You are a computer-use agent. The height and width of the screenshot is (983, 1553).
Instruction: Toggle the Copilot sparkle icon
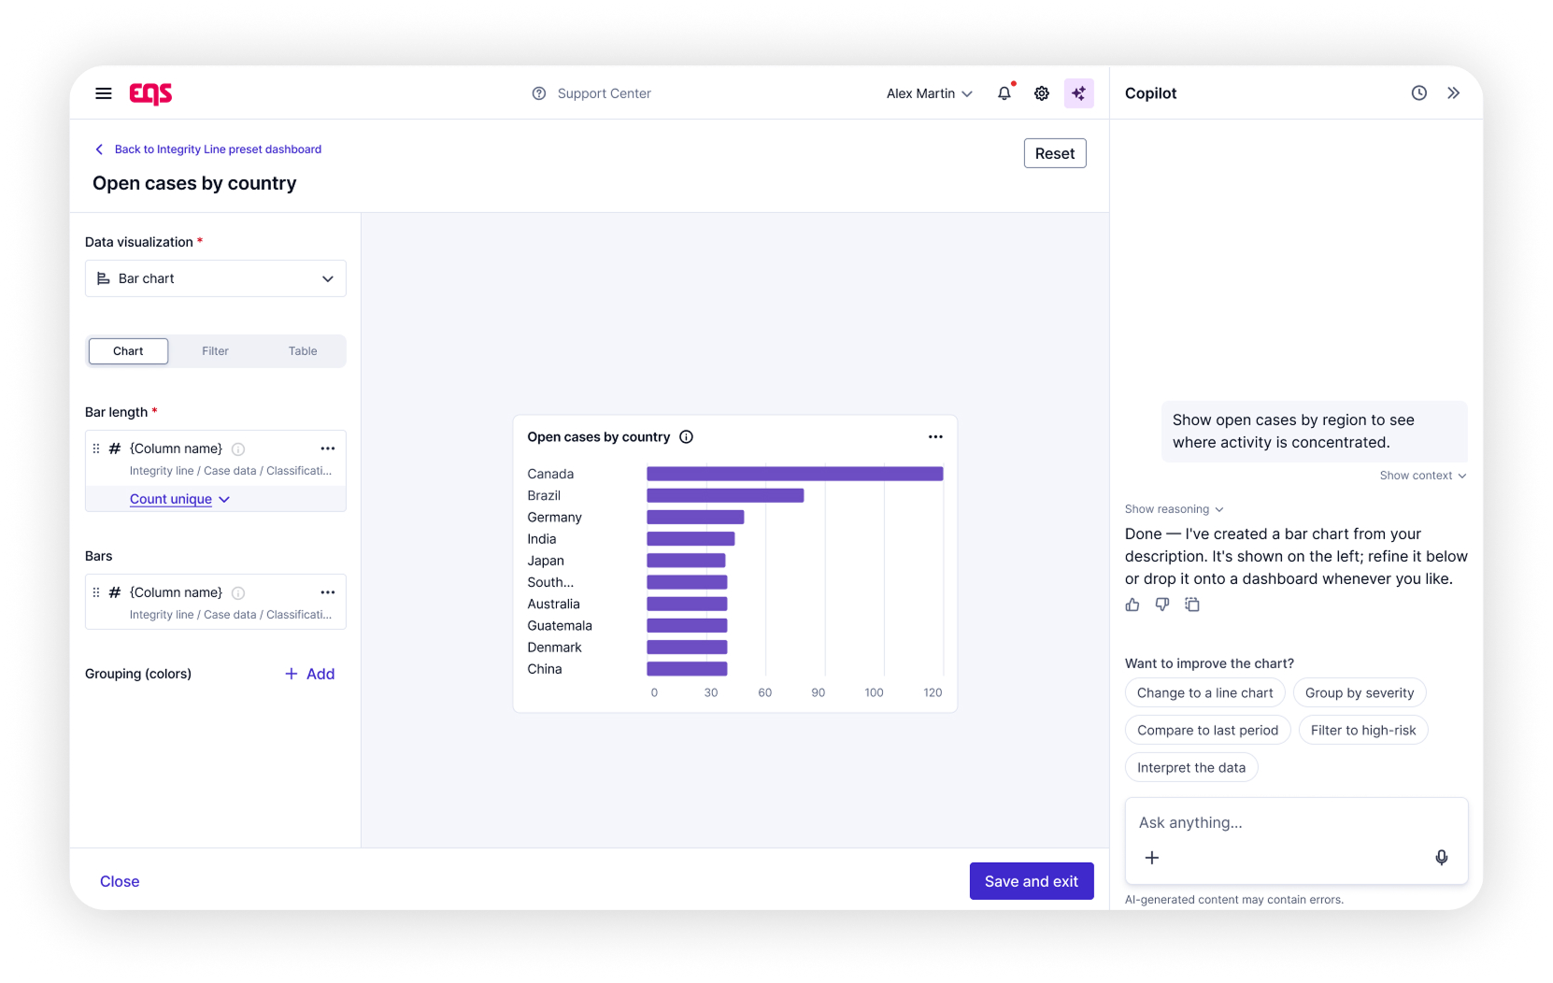coord(1079,93)
